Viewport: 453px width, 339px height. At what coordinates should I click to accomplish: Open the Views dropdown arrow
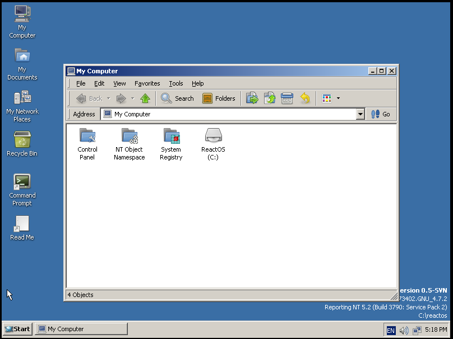pyautogui.click(x=338, y=98)
